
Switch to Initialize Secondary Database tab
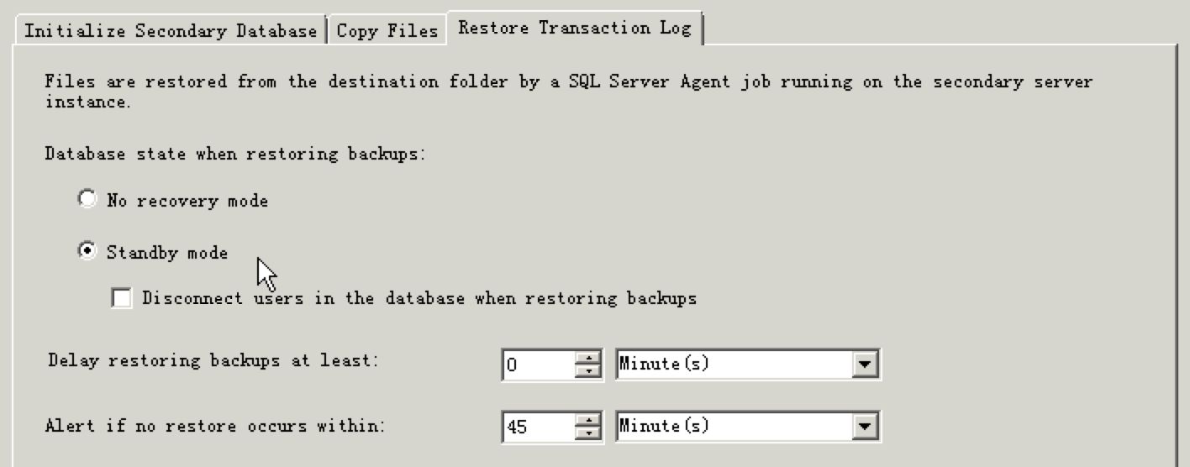point(171,31)
